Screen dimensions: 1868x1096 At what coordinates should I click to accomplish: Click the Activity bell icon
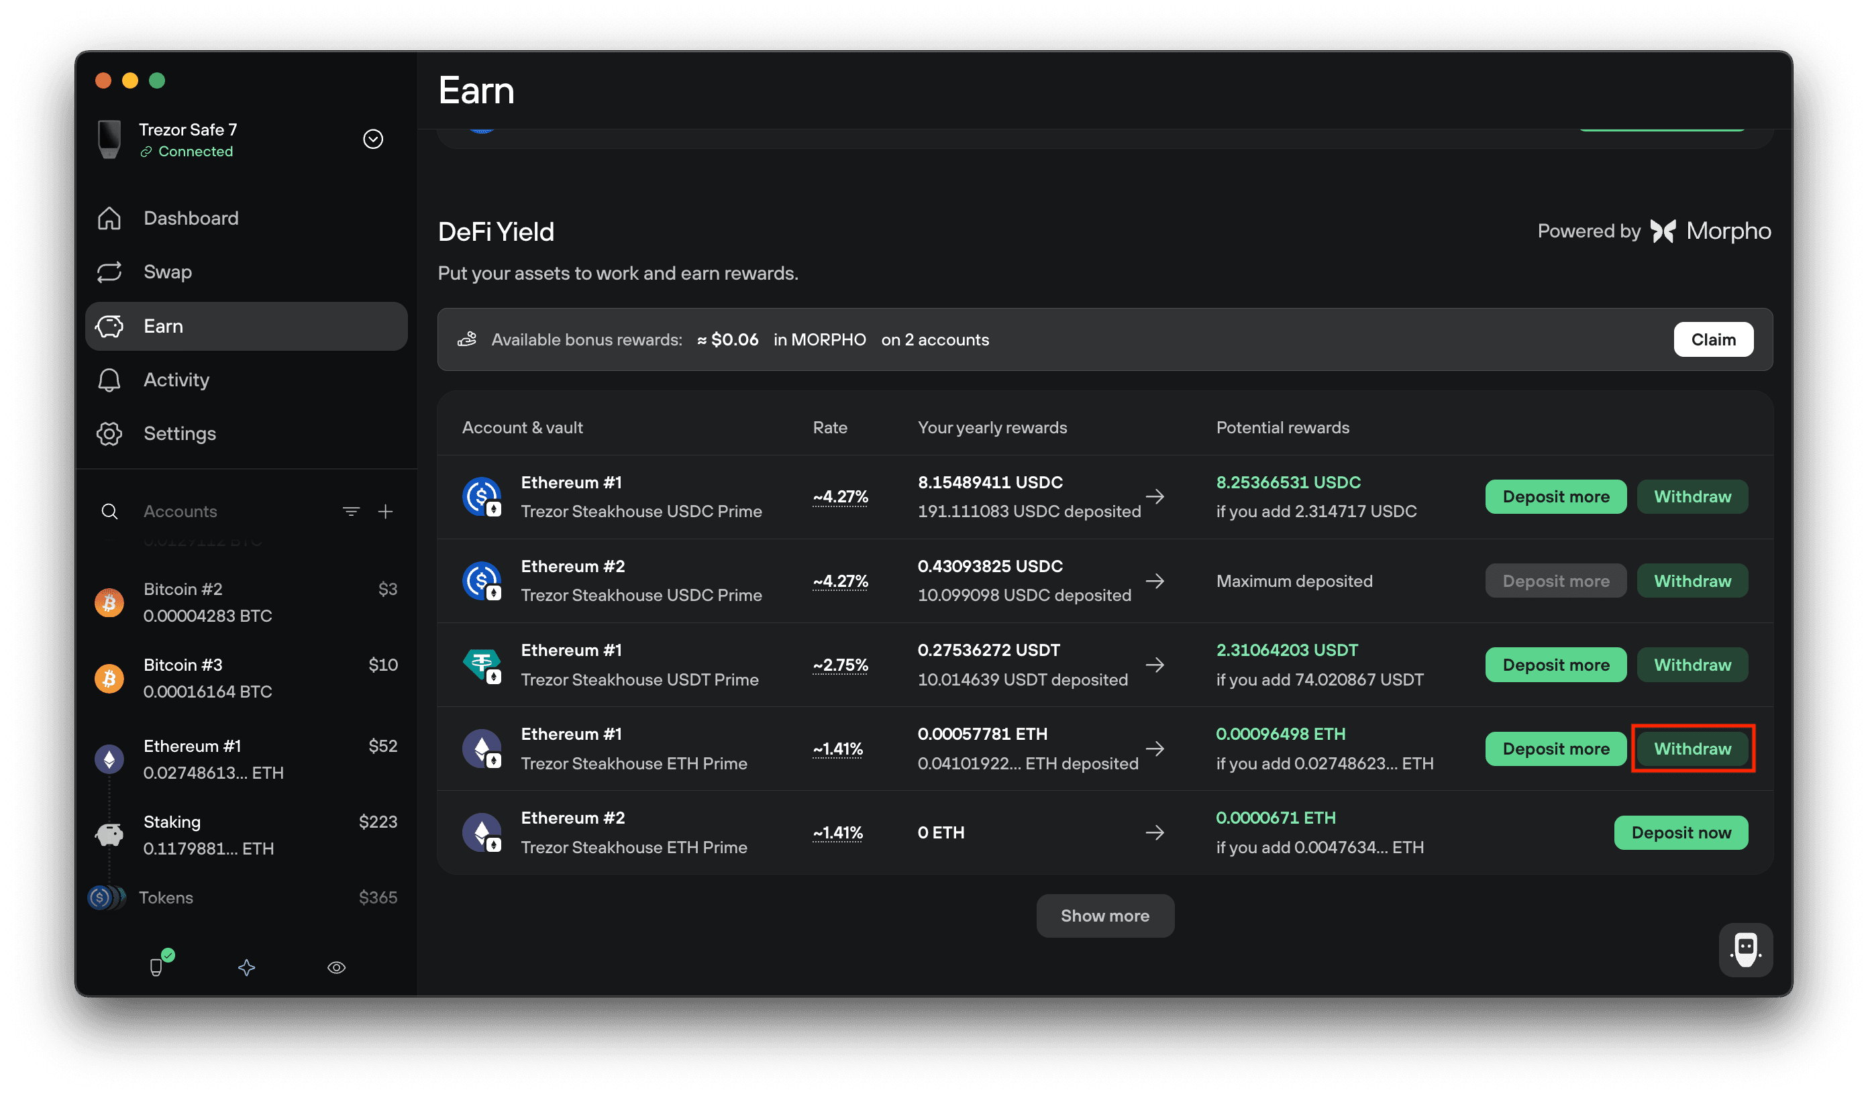point(109,380)
